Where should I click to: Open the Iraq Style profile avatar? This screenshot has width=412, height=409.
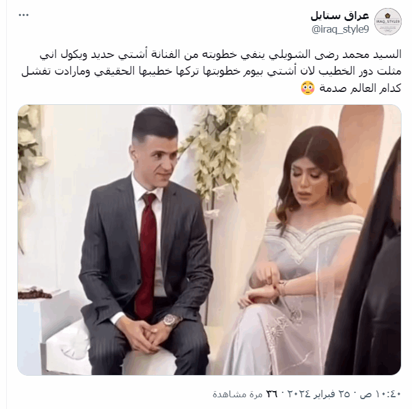[387, 22]
